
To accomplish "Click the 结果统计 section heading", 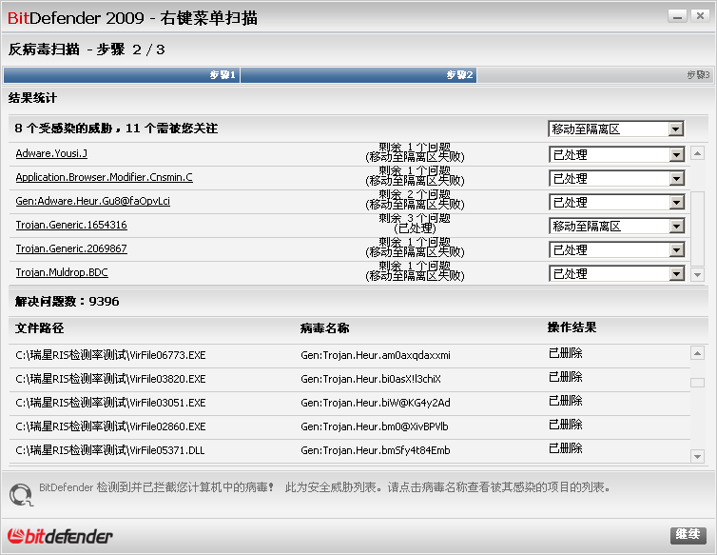I will (32, 97).
